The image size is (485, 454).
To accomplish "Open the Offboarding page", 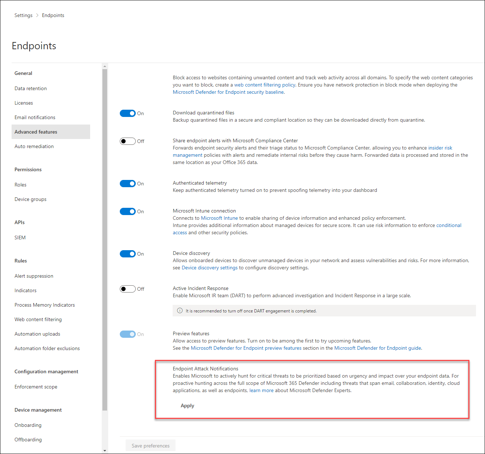I will [x=28, y=440].
